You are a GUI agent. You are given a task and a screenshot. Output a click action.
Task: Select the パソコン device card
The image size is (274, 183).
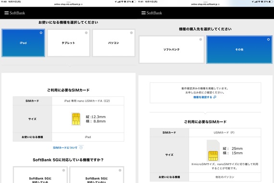pos(113,43)
